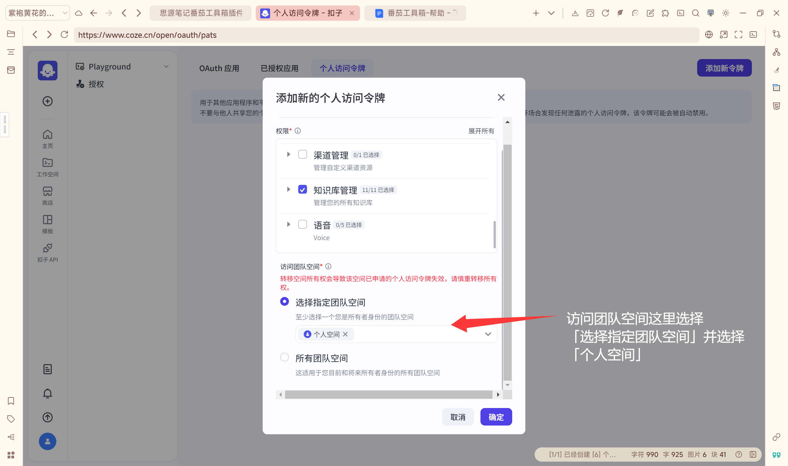This screenshot has width=788, height=466.
Task: Click the 模板 templates icon
Action: pyautogui.click(x=47, y=220)
